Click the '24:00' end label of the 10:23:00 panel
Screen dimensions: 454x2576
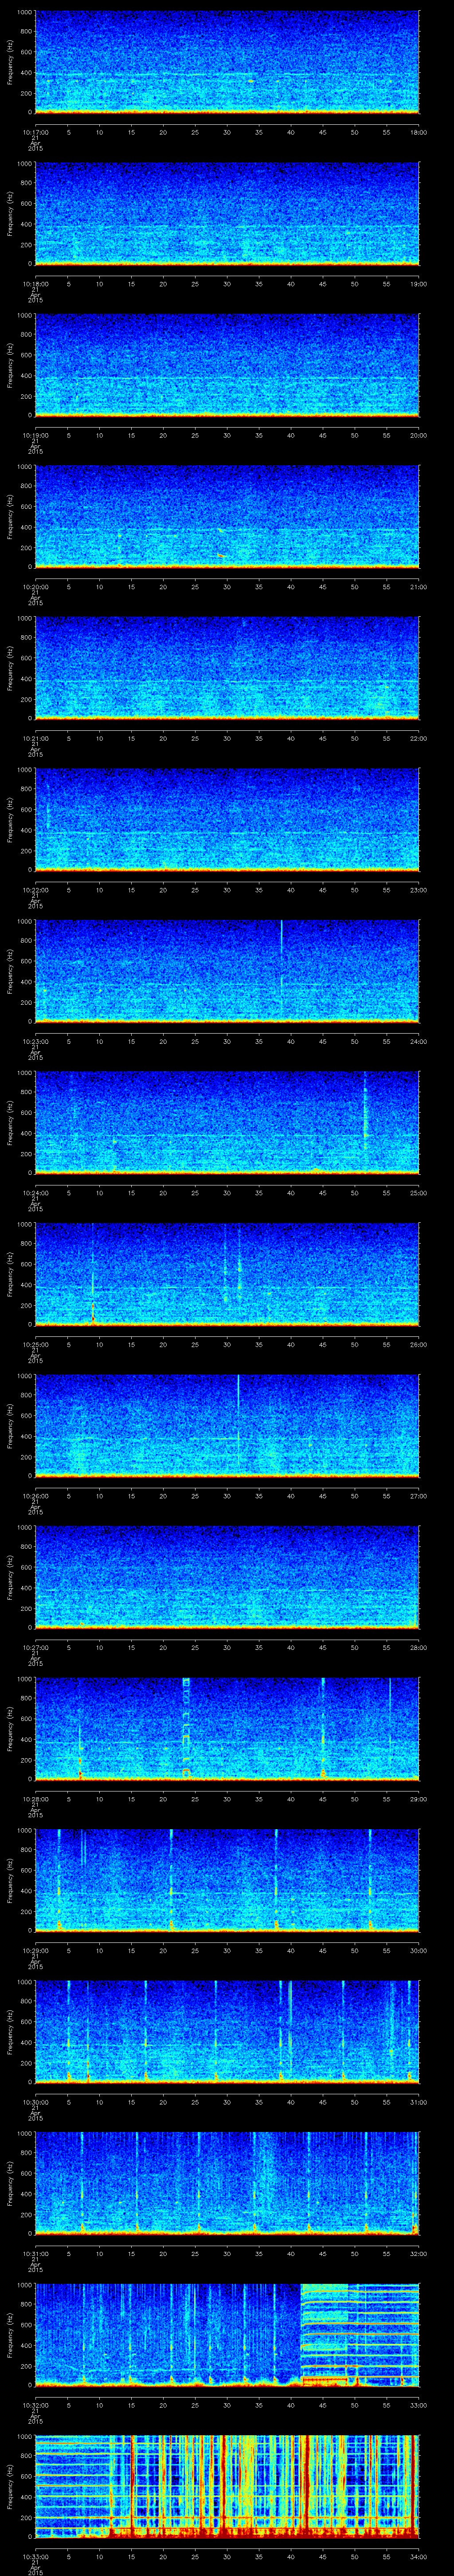click(x=418, y=1041)
